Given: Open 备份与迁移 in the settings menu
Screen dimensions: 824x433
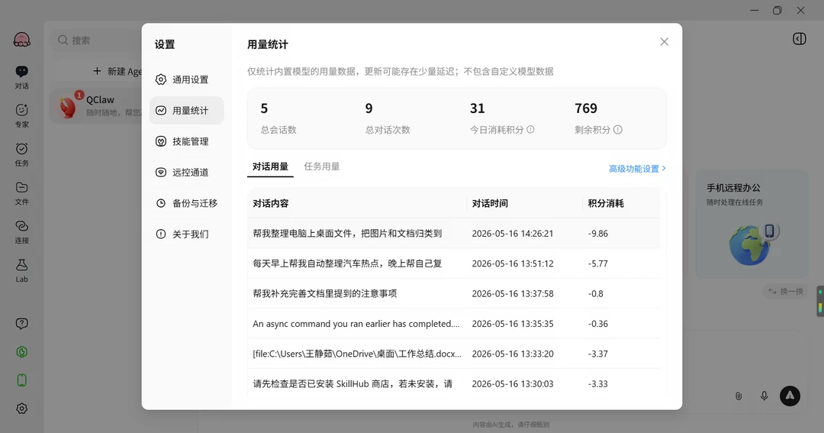Looking at the screenshot, I should coord(187,203).
